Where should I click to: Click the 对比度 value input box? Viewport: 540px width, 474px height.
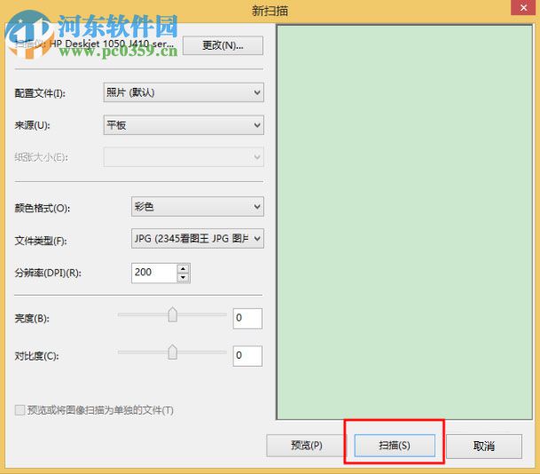tap(247, 355)
